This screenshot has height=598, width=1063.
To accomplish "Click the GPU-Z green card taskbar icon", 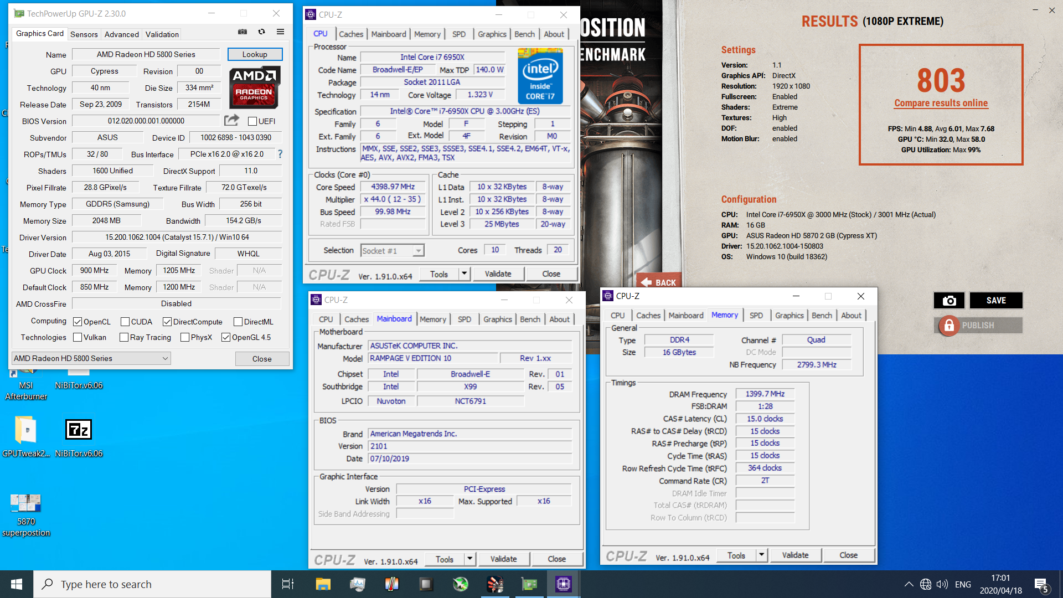I will tap(529, 584).
